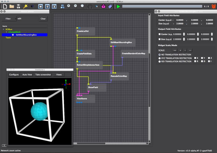Screen dimensions: 217x153
Task: Click the ++ widget scale button
Action: click(175, 50)
